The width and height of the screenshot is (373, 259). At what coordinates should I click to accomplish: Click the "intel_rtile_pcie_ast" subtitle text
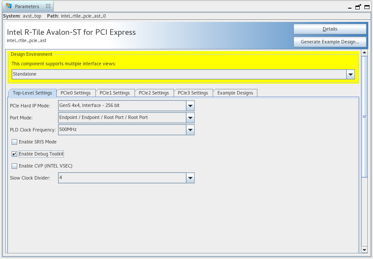[x=27, y=41]
